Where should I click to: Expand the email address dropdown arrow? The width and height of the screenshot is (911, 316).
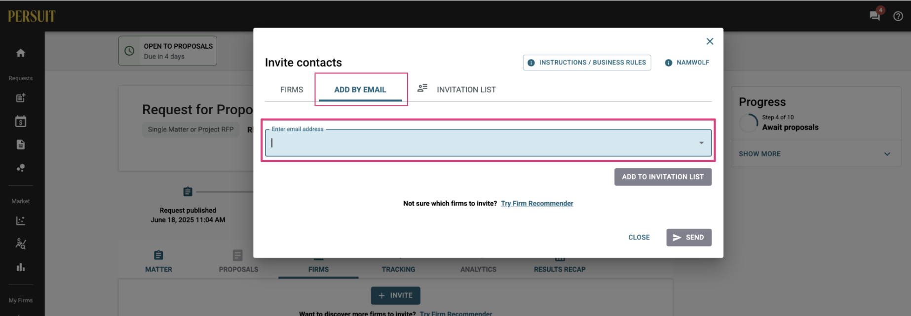point(701,143)
